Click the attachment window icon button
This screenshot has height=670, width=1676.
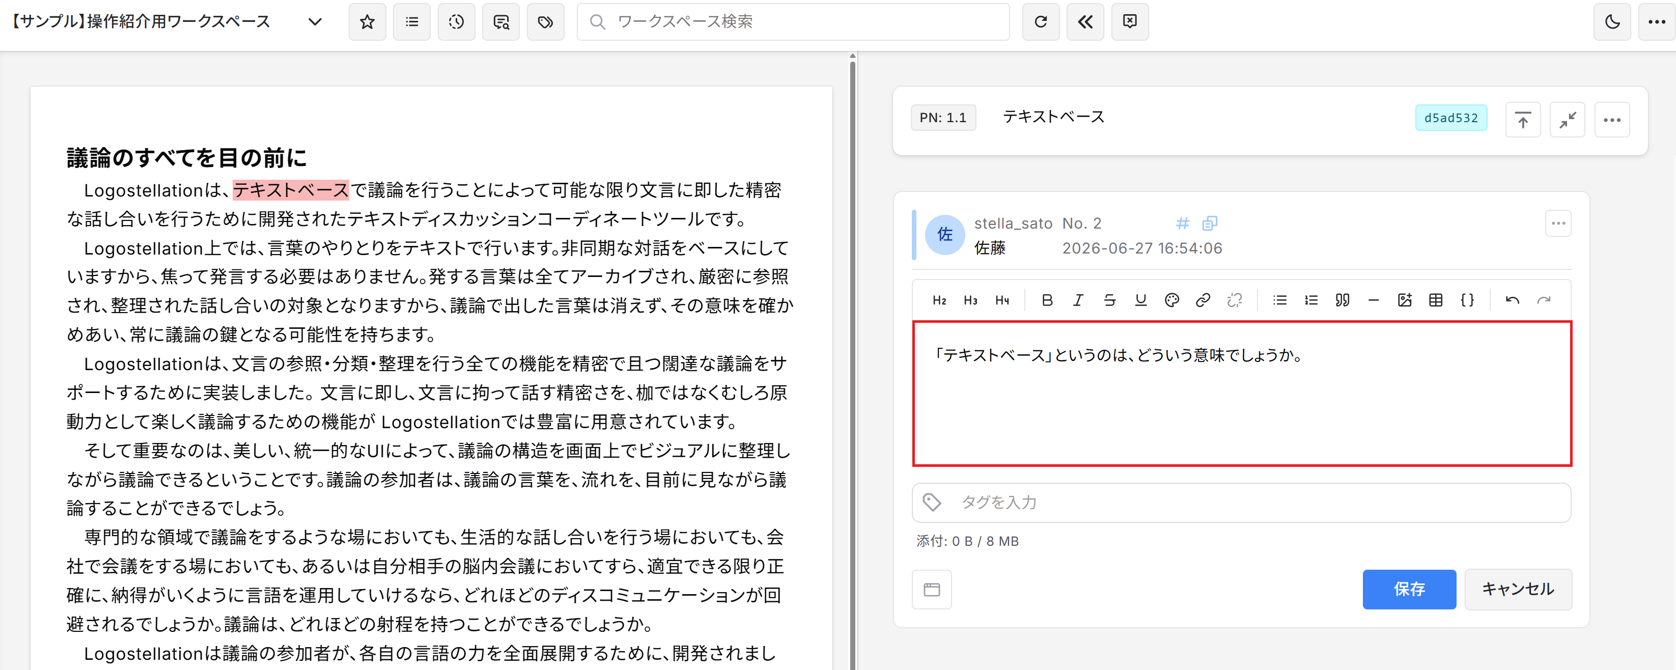click(932, 590)
